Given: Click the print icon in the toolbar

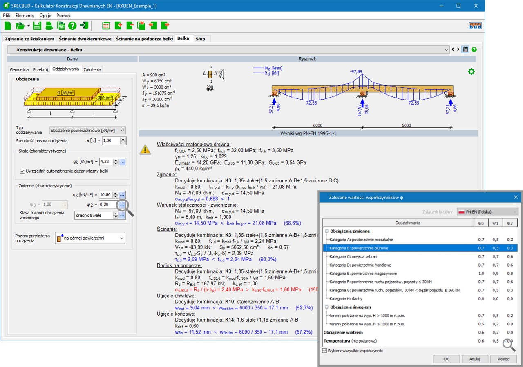Looking at the screenshot, I should point(49,26).
